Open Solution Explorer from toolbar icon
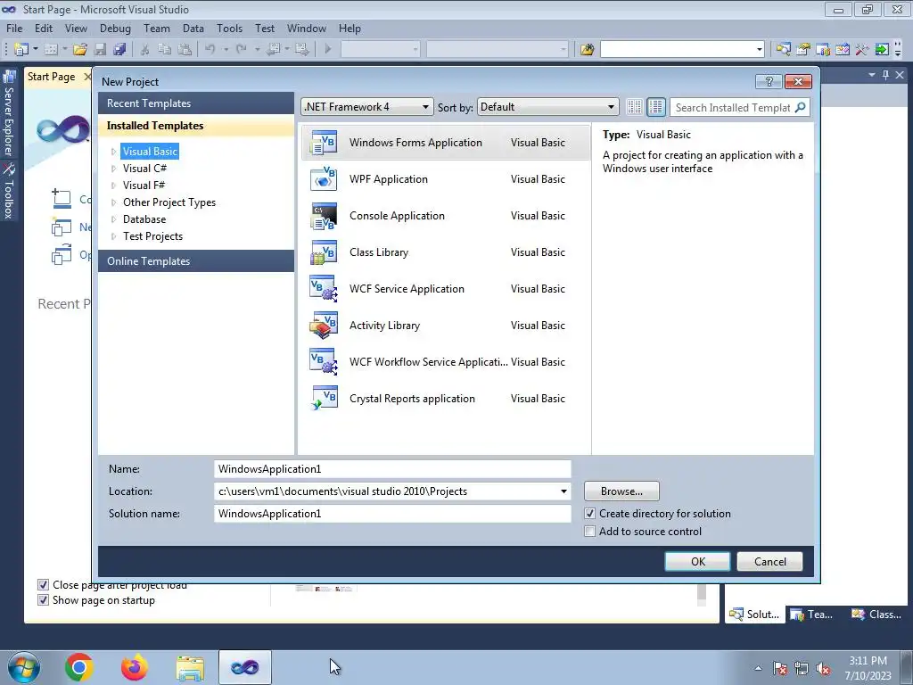This screenshot has width=913, height=685. pos(783,50)
